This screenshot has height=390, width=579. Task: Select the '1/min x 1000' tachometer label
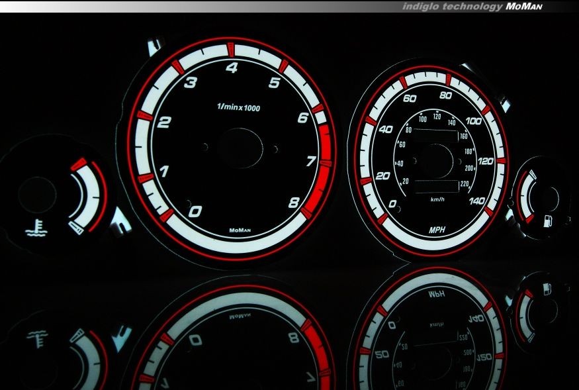(x=238, y=107)
